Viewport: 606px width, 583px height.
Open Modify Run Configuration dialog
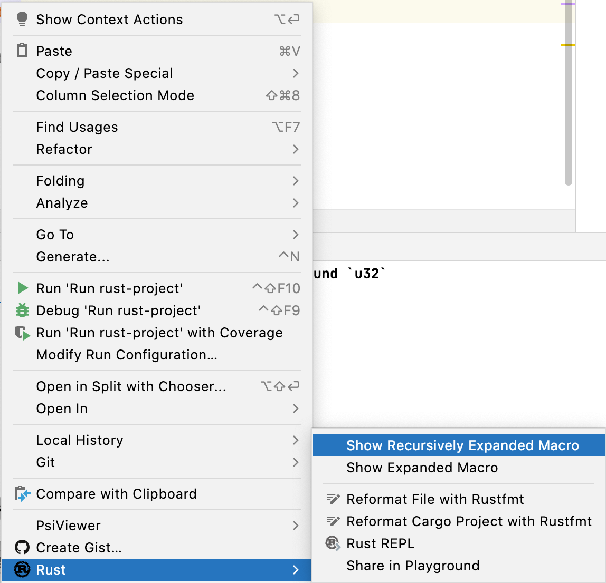[x=126, y=355]
